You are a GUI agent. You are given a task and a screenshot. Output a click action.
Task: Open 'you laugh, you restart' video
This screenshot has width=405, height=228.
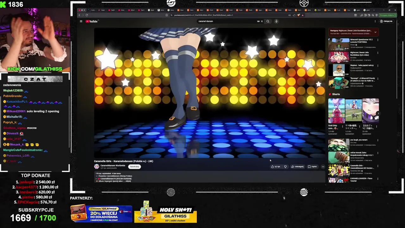tap(339, 144)
